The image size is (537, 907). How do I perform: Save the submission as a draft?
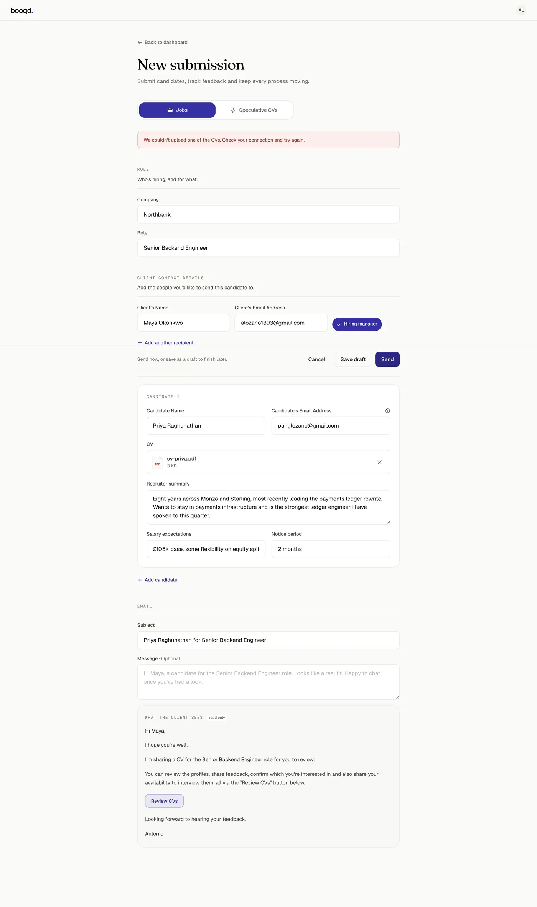(353, 359)
